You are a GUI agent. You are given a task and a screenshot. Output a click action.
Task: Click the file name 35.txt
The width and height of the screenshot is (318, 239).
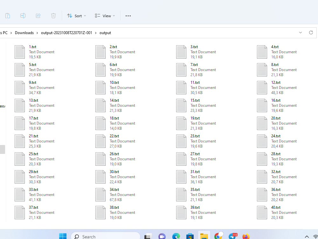(195, 190)
